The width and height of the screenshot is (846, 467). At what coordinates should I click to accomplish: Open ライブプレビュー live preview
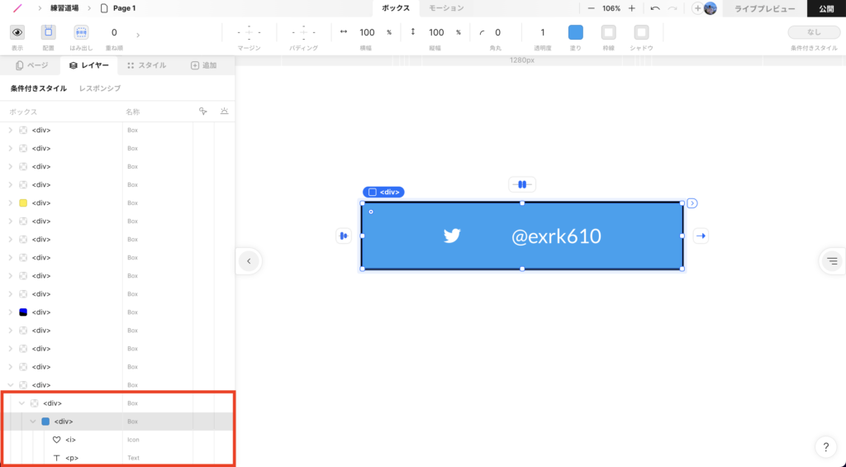click(764, 8)
